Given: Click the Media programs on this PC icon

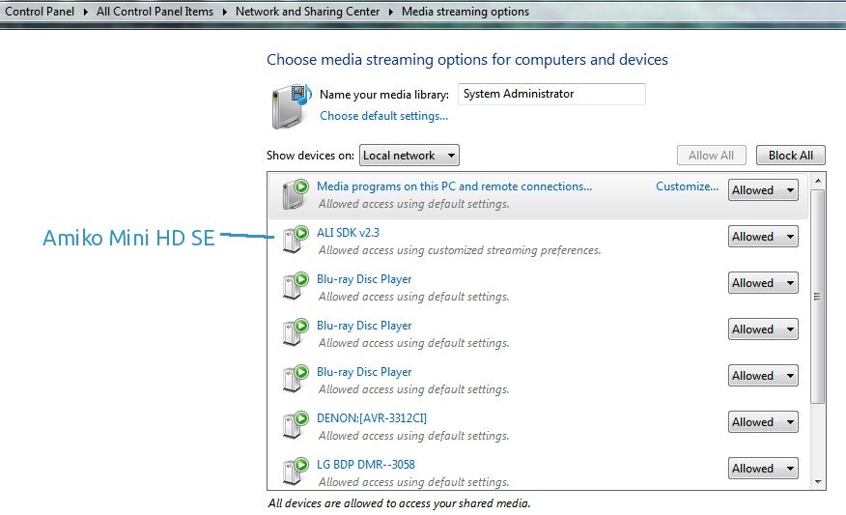Looking at the screenshot, I should click(x=294, y=193).
